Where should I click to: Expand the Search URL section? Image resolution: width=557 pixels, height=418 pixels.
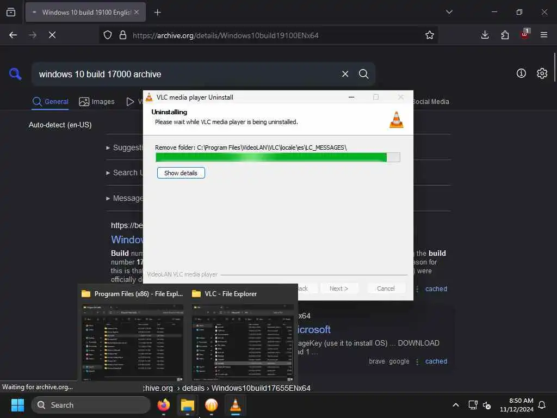tap(125, 173)
